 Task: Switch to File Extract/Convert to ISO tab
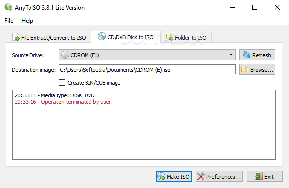pos(49,37)
